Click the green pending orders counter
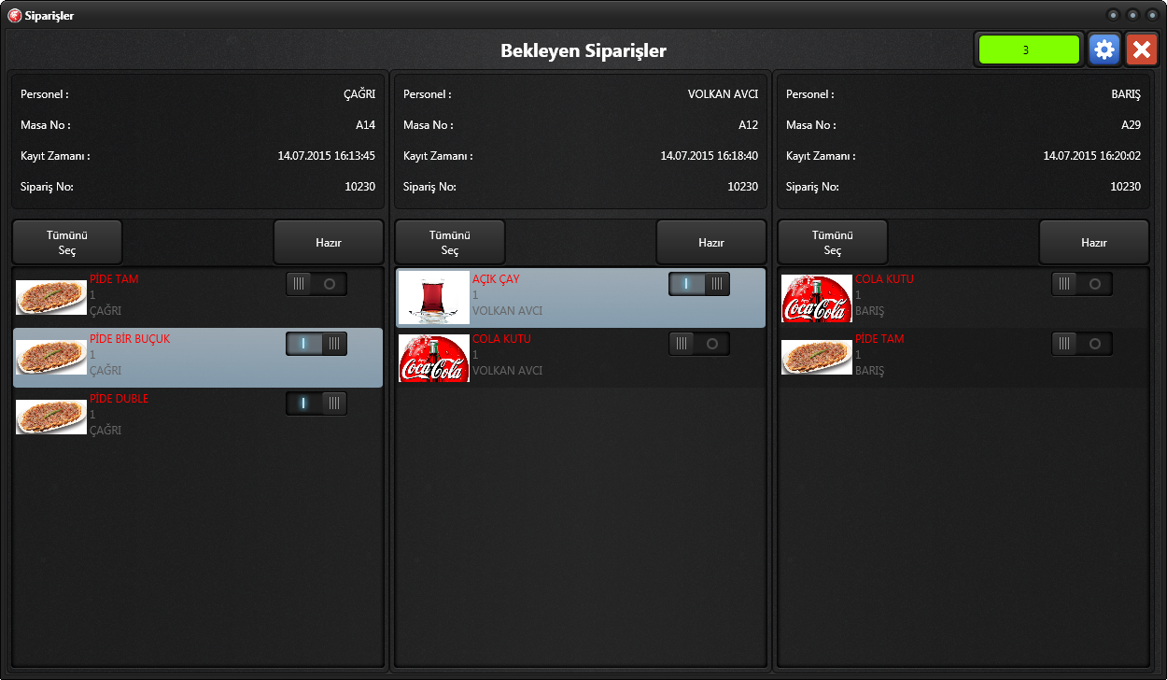Image resolution: width=1167 pixels, height=680 pixels. coord(1030,50)
